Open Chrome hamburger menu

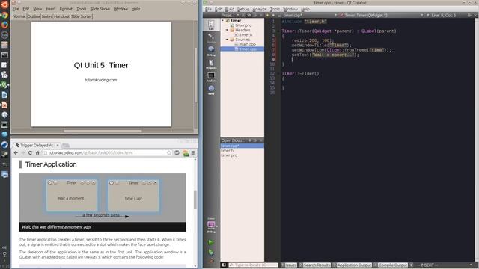click(193, 152)
